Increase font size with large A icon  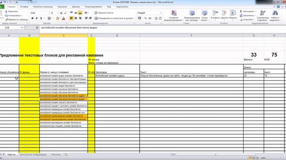(61, 13)
